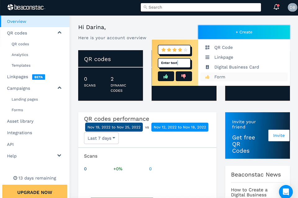Click the + Create button
Image resolution: width=298 pixels, height=198 pixels.
coord(244,32)
